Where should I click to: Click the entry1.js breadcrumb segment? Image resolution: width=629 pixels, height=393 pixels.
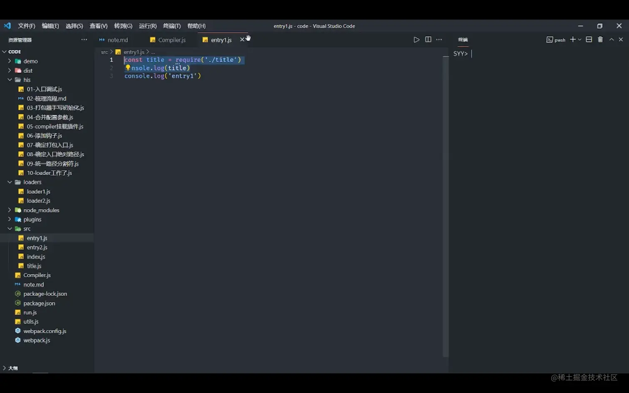pyautogui.click(x=134, y=52)
